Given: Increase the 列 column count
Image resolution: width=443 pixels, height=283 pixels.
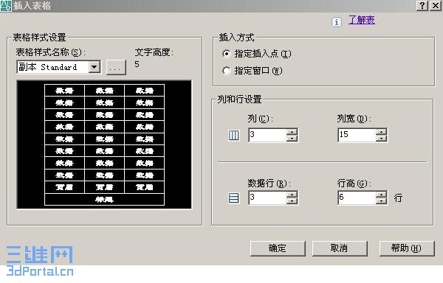Looking at the screenshot, I should (x=292, y=132).
